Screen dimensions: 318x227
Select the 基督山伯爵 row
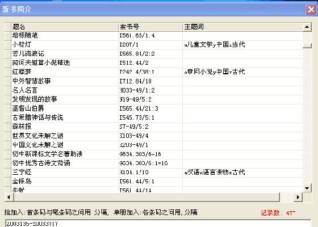pyautogui.click(x=154, y=108)
